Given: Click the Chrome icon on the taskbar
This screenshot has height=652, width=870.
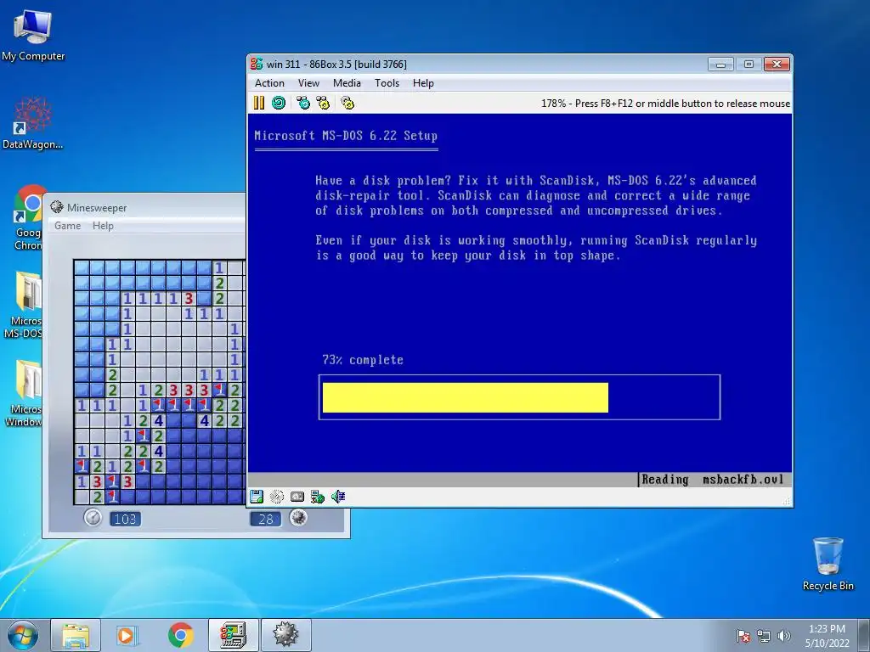Looking at the screenshot, I should 180,635.
